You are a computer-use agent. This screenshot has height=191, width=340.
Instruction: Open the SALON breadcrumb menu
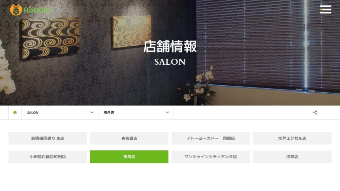(60, 112)
